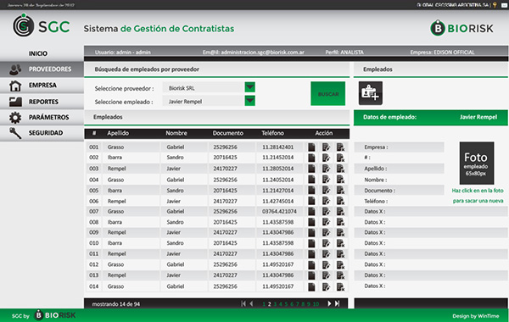509x322 pixels.
Task: Click the Biorisk logo in header
Action: click(461, 28)
